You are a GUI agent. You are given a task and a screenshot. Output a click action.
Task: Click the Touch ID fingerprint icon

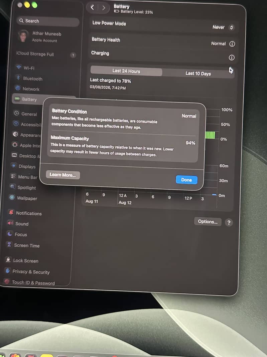pos(7,281)
